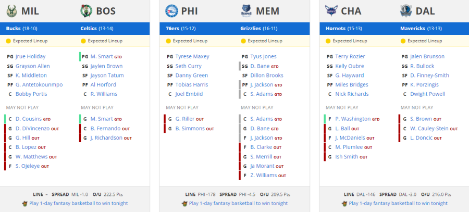Click fantasy basketball icon under MIL-BOS game
The width and height of the screenshot is (469, 212).
pos(25,204)
